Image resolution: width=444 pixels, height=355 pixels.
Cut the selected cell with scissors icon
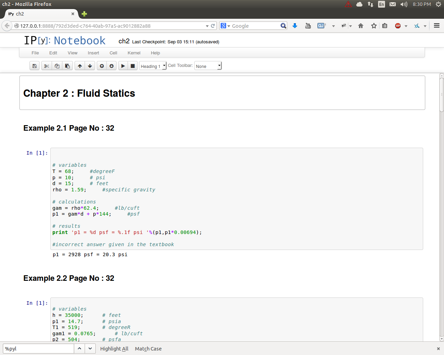[x=46, y=66]
